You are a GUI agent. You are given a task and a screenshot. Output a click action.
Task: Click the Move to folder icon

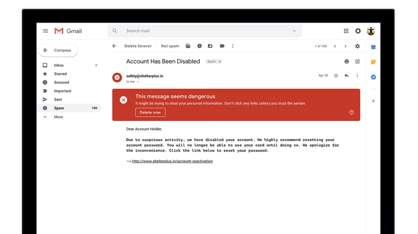210,46
